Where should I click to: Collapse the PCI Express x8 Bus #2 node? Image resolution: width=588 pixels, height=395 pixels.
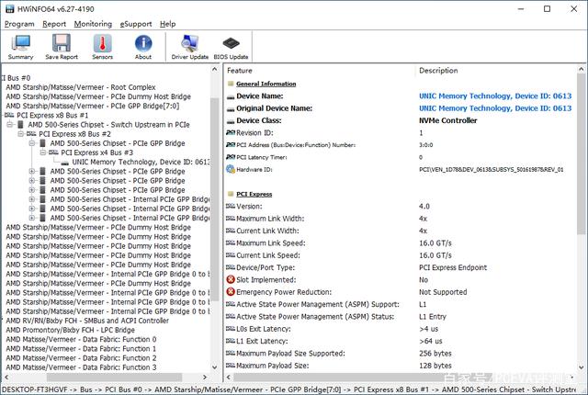[21, 134]
